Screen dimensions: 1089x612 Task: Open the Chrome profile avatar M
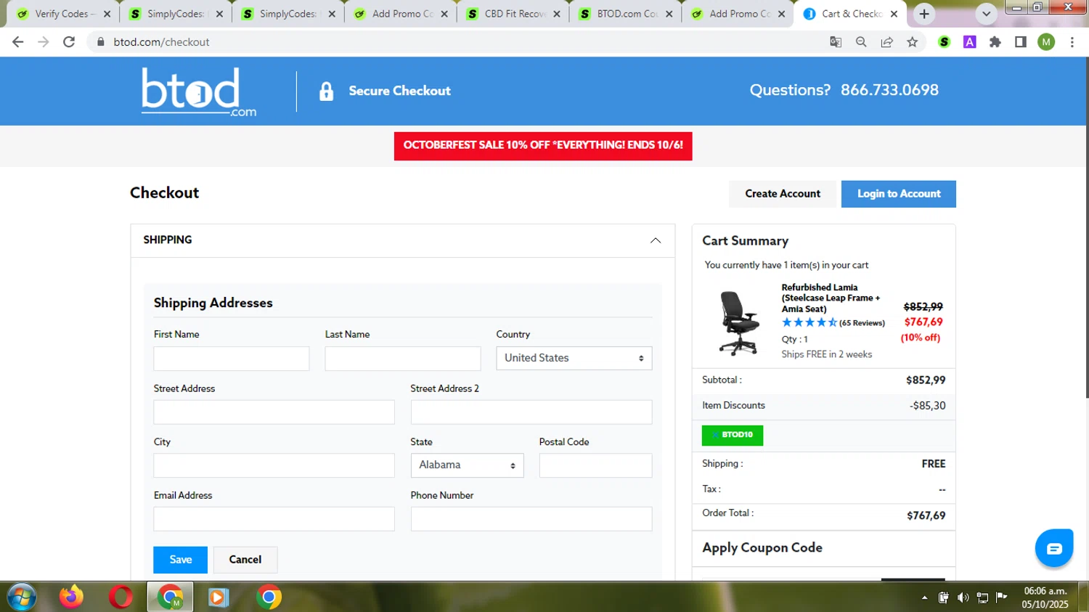(x=1046, y=42)
